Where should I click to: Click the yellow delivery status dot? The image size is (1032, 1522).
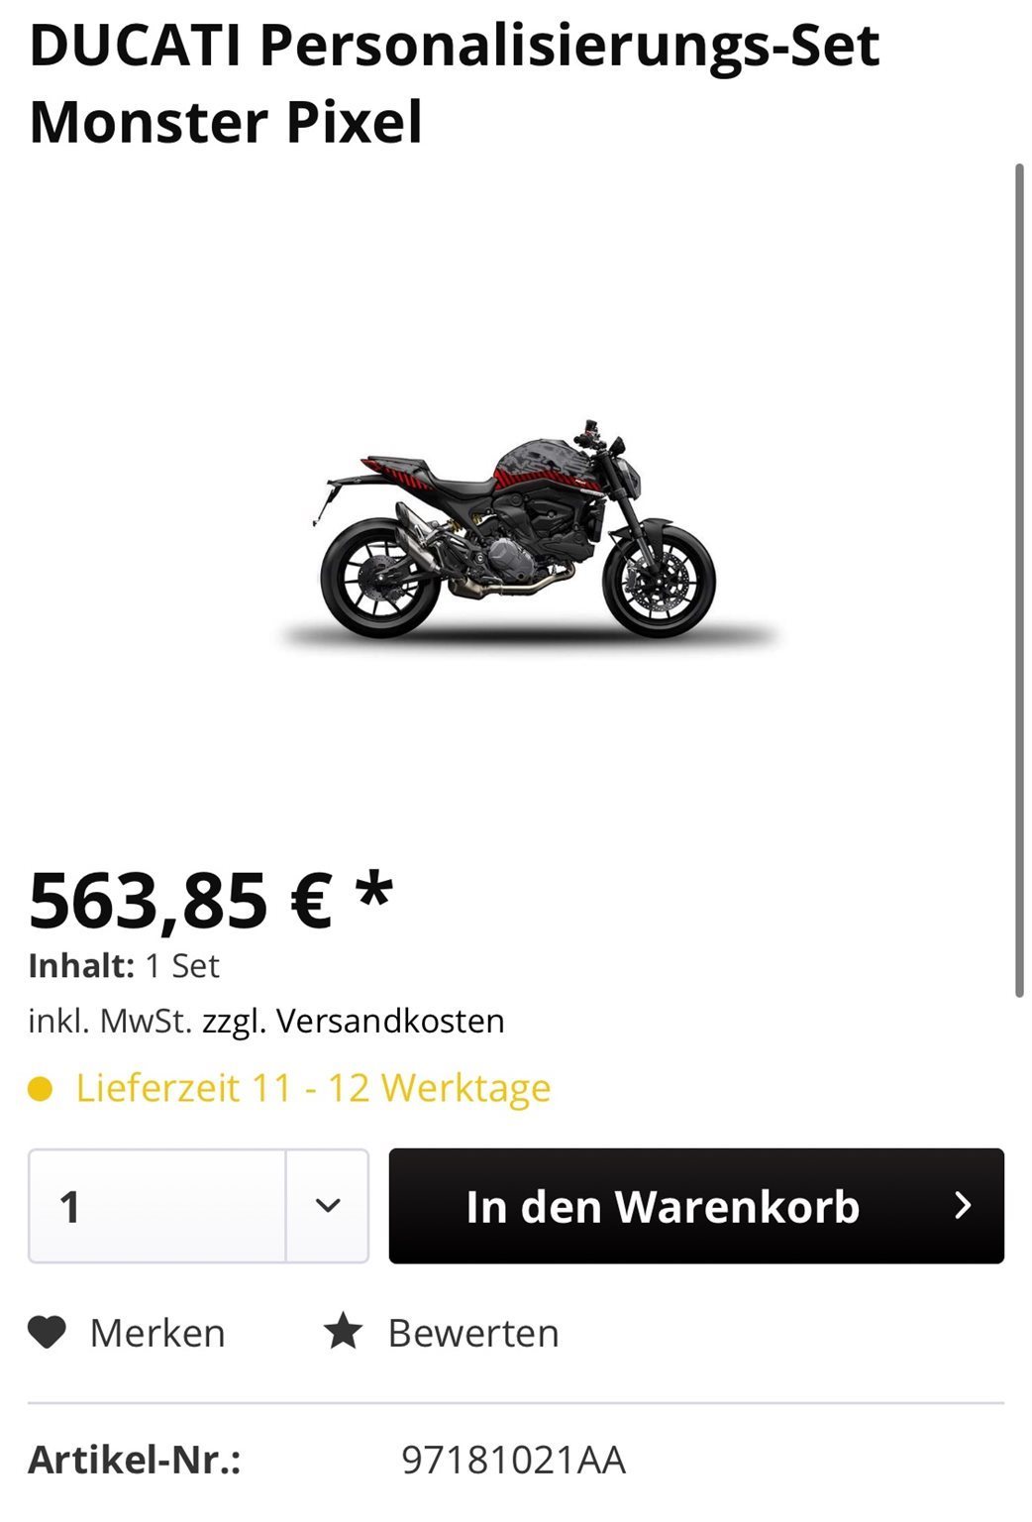(40, 1090)
